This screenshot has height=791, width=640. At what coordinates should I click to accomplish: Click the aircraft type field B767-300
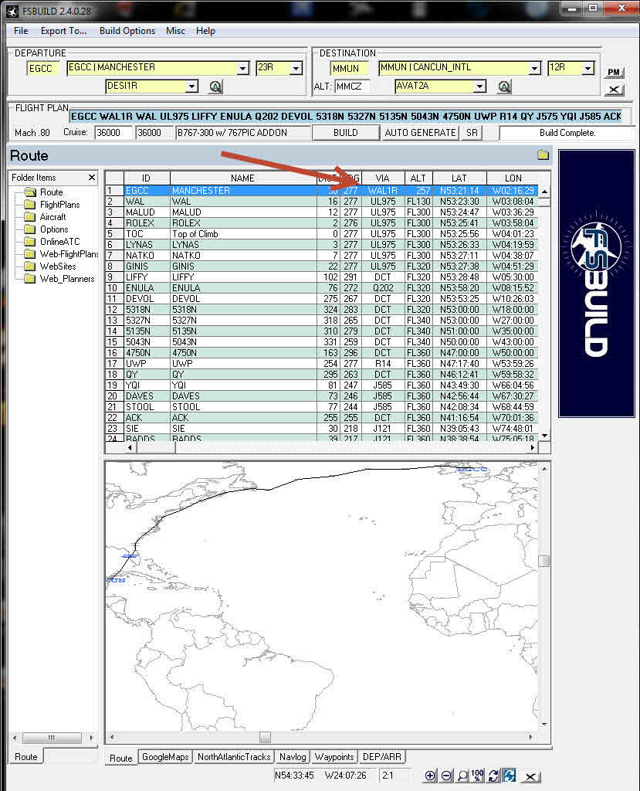(x=242, y=133)
